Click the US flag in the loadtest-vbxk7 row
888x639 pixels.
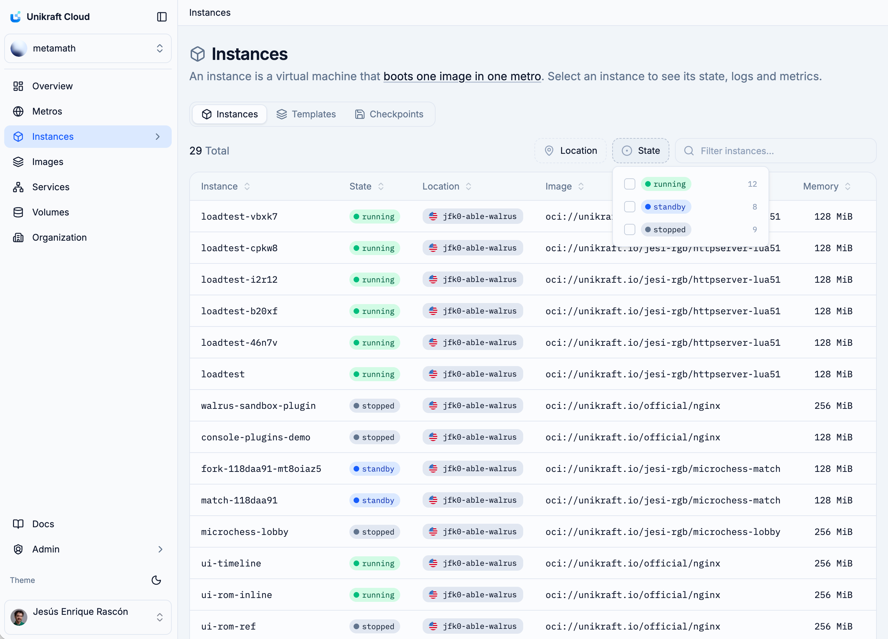[433, 217]
